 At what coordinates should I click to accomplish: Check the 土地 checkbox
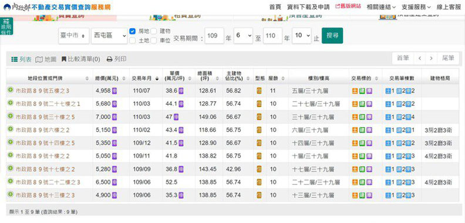(133, 40)
